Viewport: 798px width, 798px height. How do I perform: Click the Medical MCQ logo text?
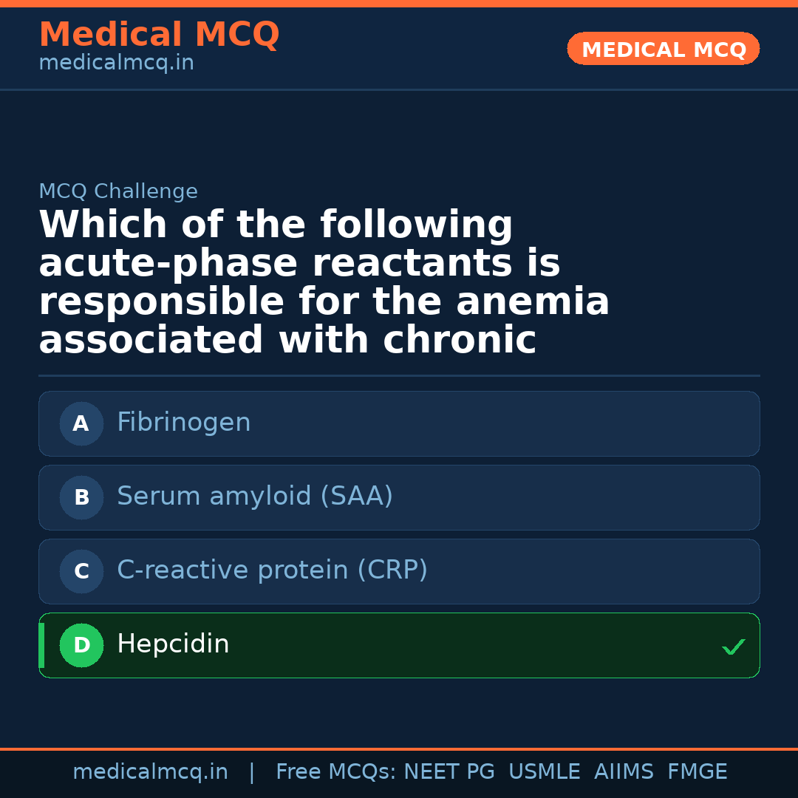click(159, 35)
